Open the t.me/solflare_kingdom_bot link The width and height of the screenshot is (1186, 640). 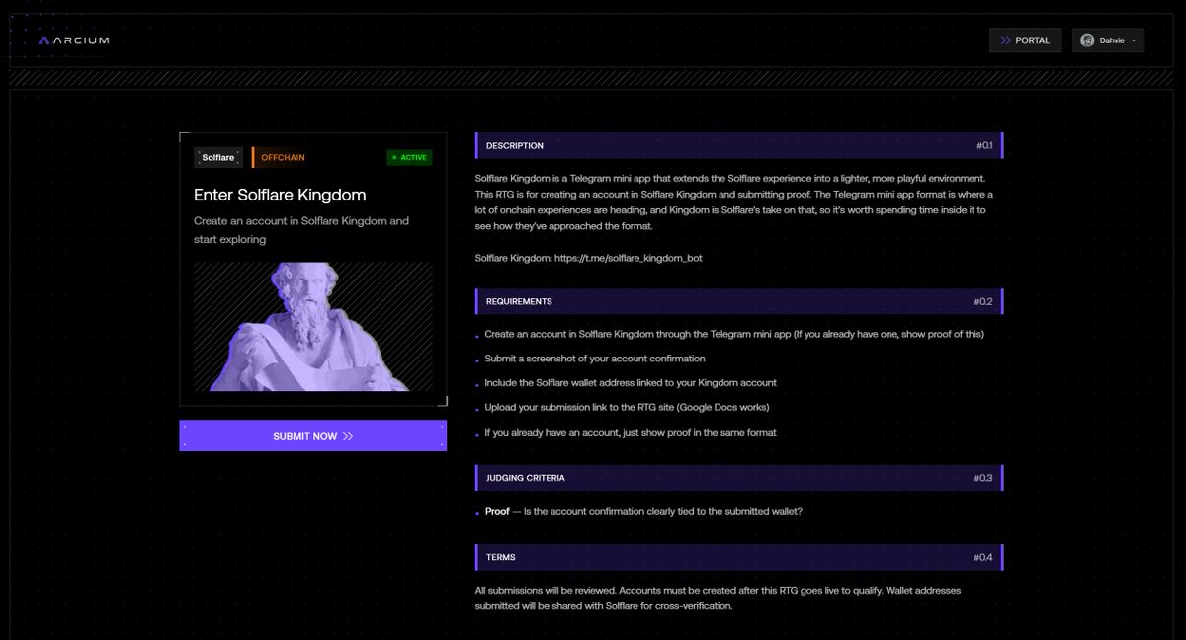628,258
